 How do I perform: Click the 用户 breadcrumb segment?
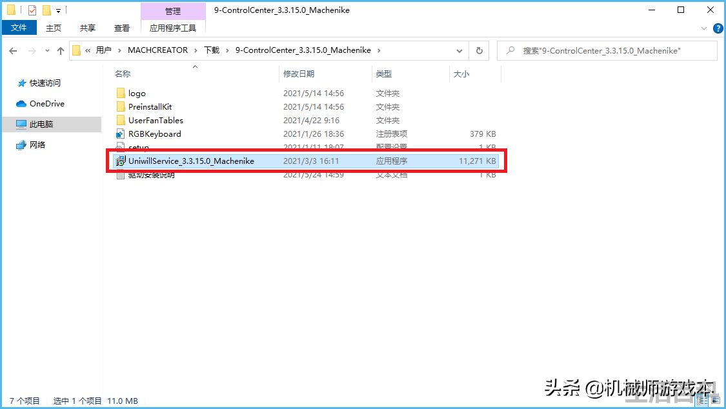point(103,50)
